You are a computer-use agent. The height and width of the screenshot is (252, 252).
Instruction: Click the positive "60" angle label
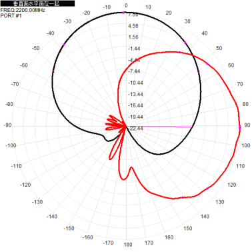tap(231, 65)
